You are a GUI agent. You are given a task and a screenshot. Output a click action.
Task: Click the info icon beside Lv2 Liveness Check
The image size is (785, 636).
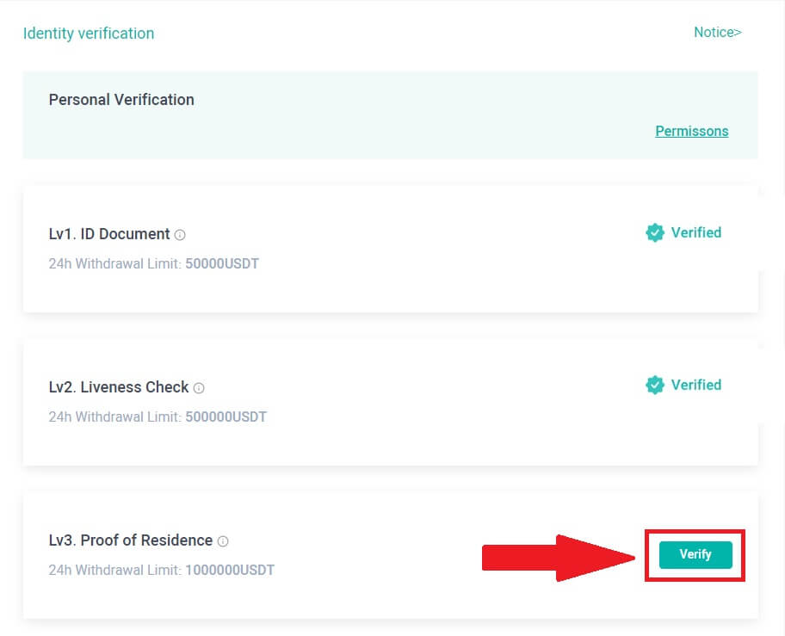tap(198, 387)
